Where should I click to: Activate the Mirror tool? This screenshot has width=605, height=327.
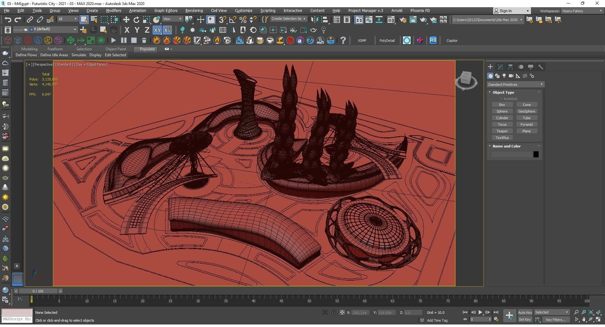pyautogui.click(x=314, y=20)
